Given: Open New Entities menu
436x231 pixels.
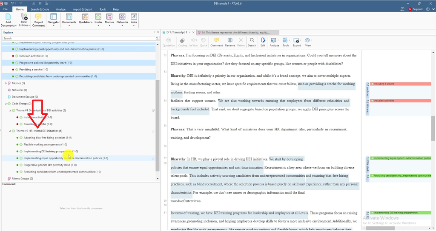Looking at the screenshot, I should tap(24, 20).
